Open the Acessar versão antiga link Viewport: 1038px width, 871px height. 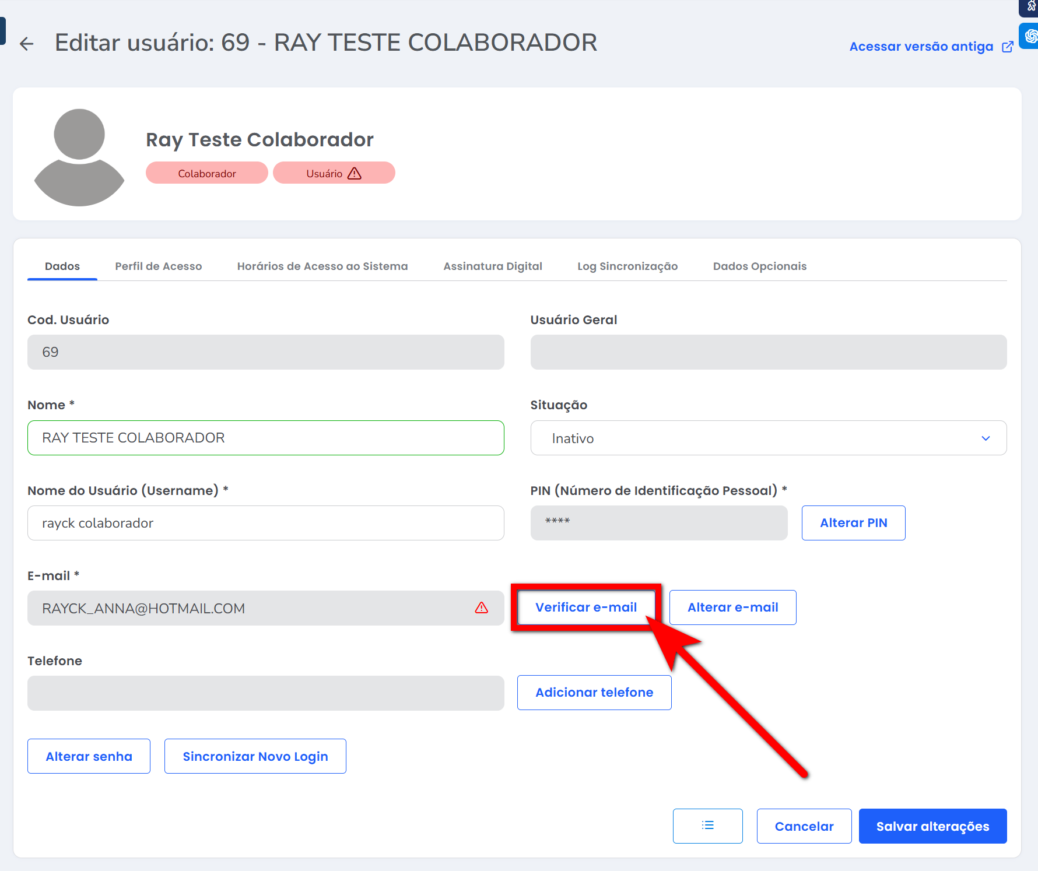coord(921,47)
